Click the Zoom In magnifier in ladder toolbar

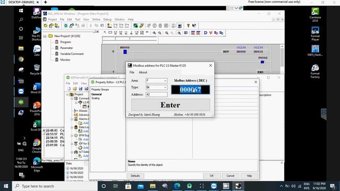click(x=154, y=33)
